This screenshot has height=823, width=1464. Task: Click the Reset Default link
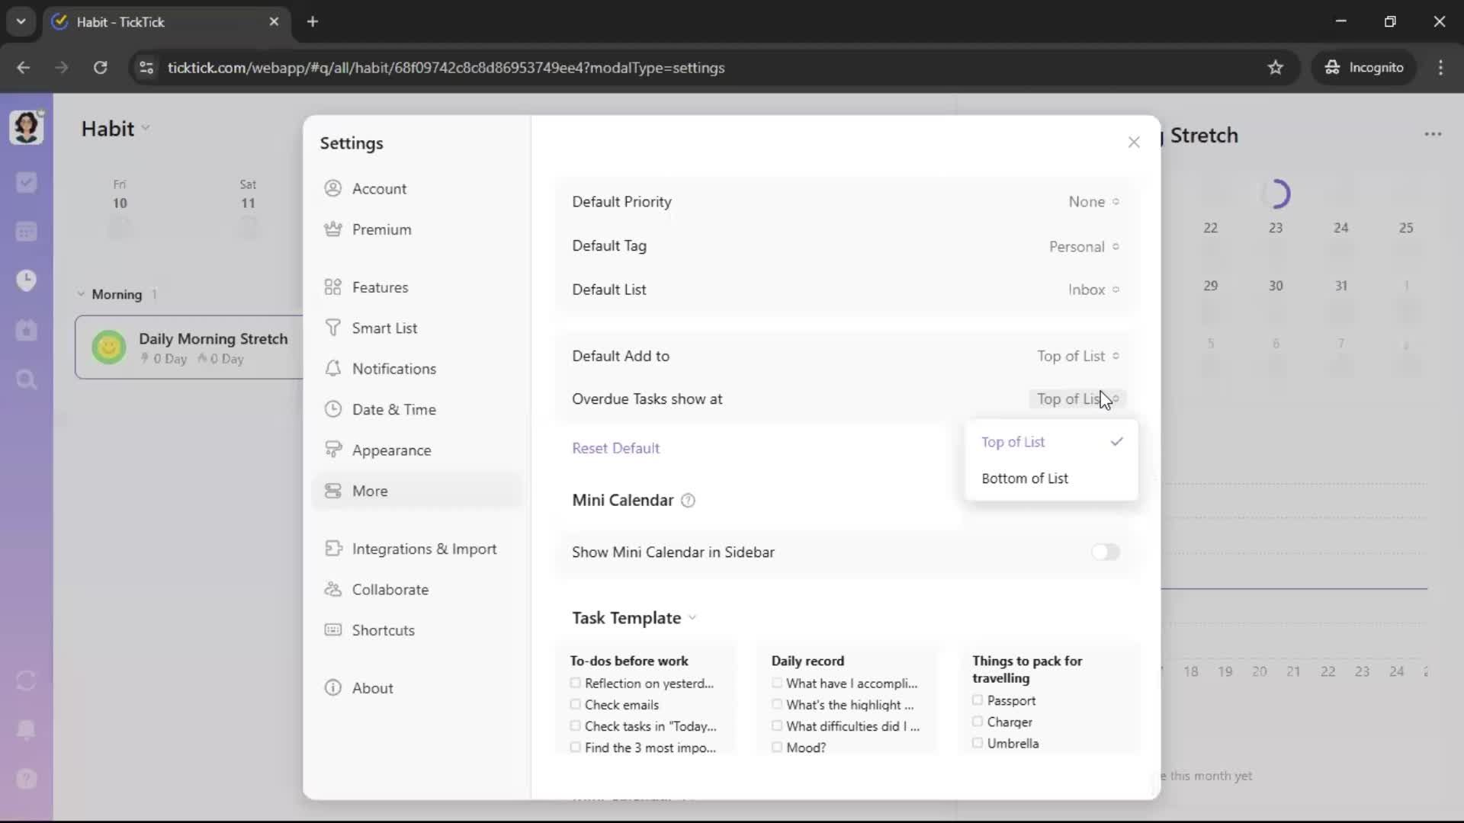(x=615, y=448)
